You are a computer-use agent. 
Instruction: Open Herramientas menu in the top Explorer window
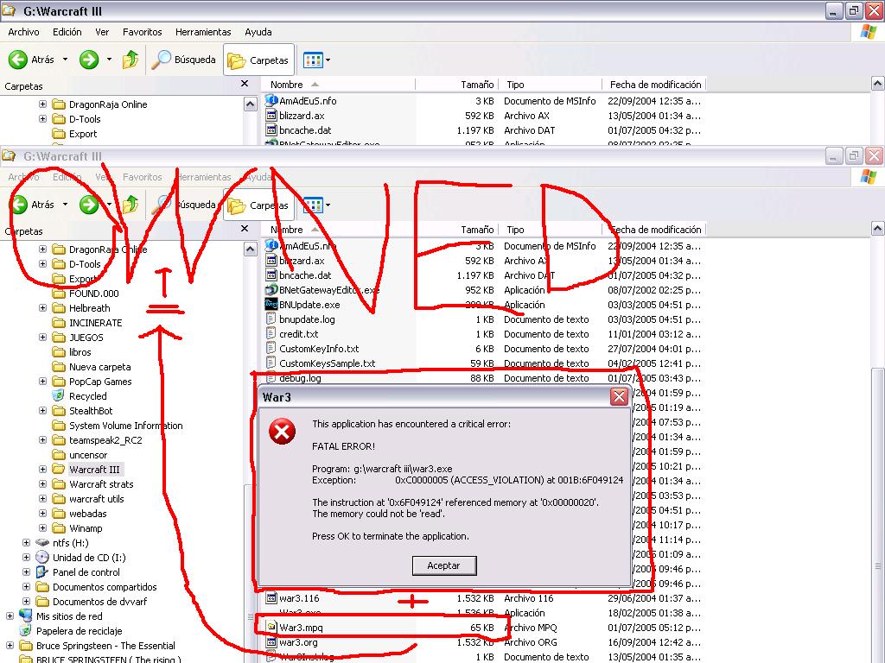coord(203,32)
